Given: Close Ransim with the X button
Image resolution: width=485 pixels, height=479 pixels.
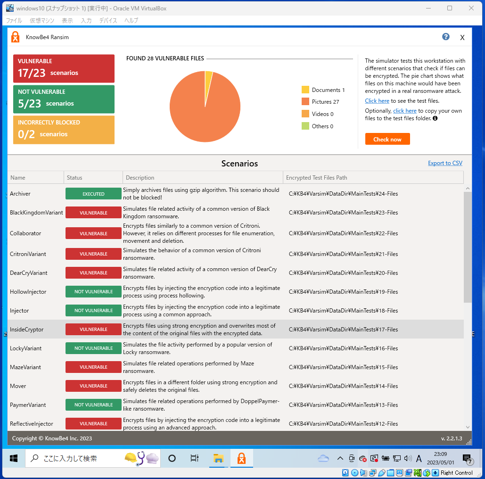Looking at the screenshot, I should point(462,37).
